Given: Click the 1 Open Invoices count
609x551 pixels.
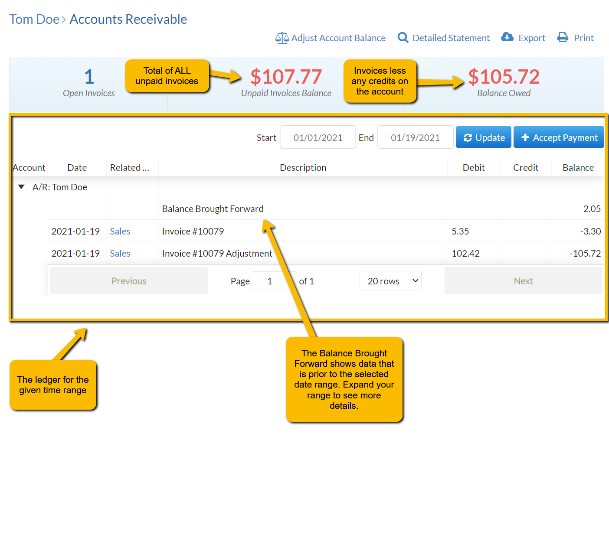Looking at the screenshot, I should [89, 77].
